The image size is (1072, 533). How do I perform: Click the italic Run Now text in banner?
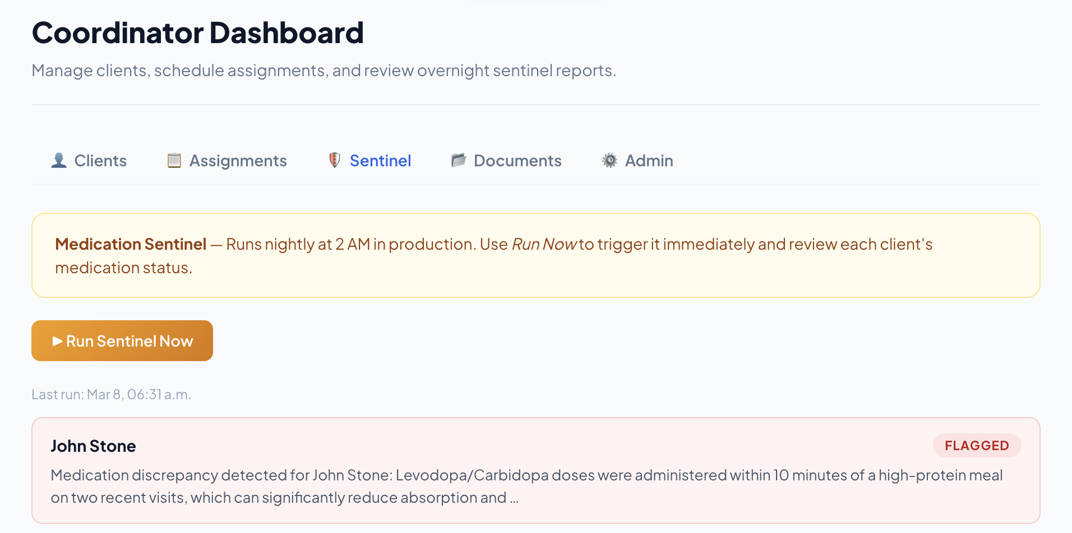[x=544, y=245]
